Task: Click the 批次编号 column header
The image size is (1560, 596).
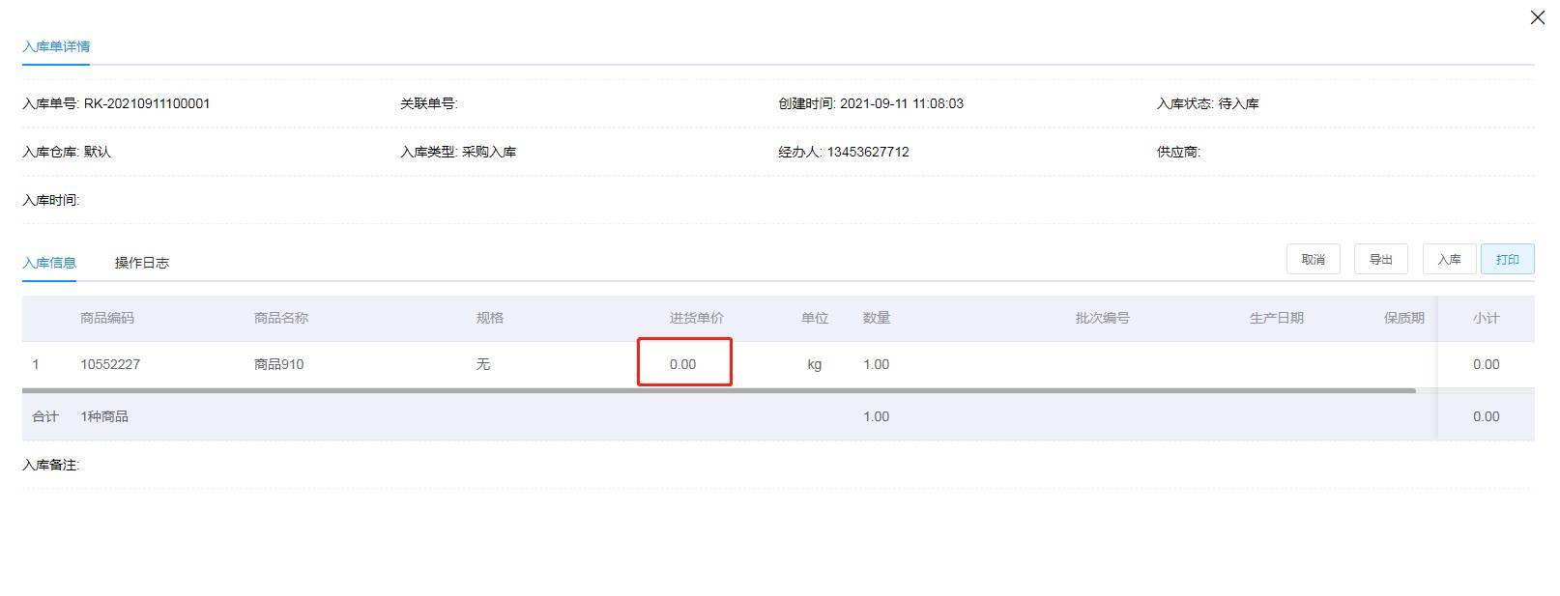Action: tap(1102, 318)
